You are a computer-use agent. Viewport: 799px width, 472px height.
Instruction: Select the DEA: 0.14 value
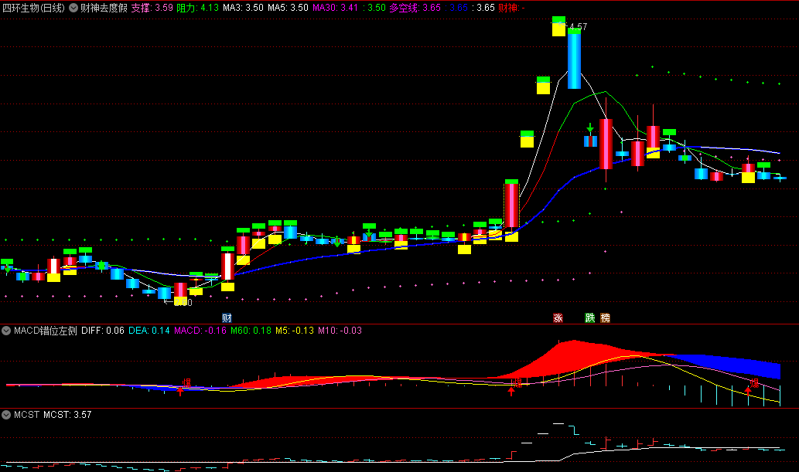[x=149, y=331]
